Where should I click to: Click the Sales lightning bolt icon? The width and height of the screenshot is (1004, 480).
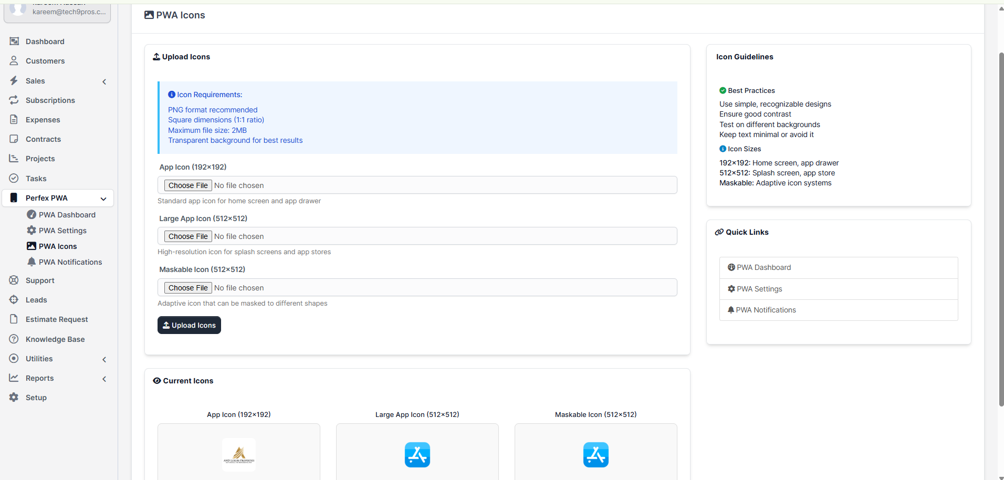coord(14,80)
